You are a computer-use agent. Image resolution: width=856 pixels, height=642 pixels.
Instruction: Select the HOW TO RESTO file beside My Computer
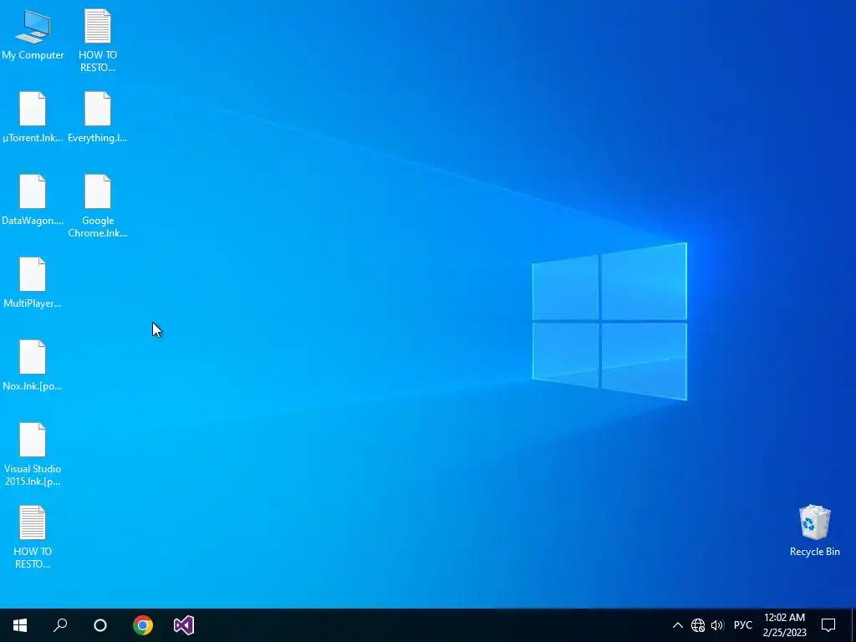tap(98, 40)
